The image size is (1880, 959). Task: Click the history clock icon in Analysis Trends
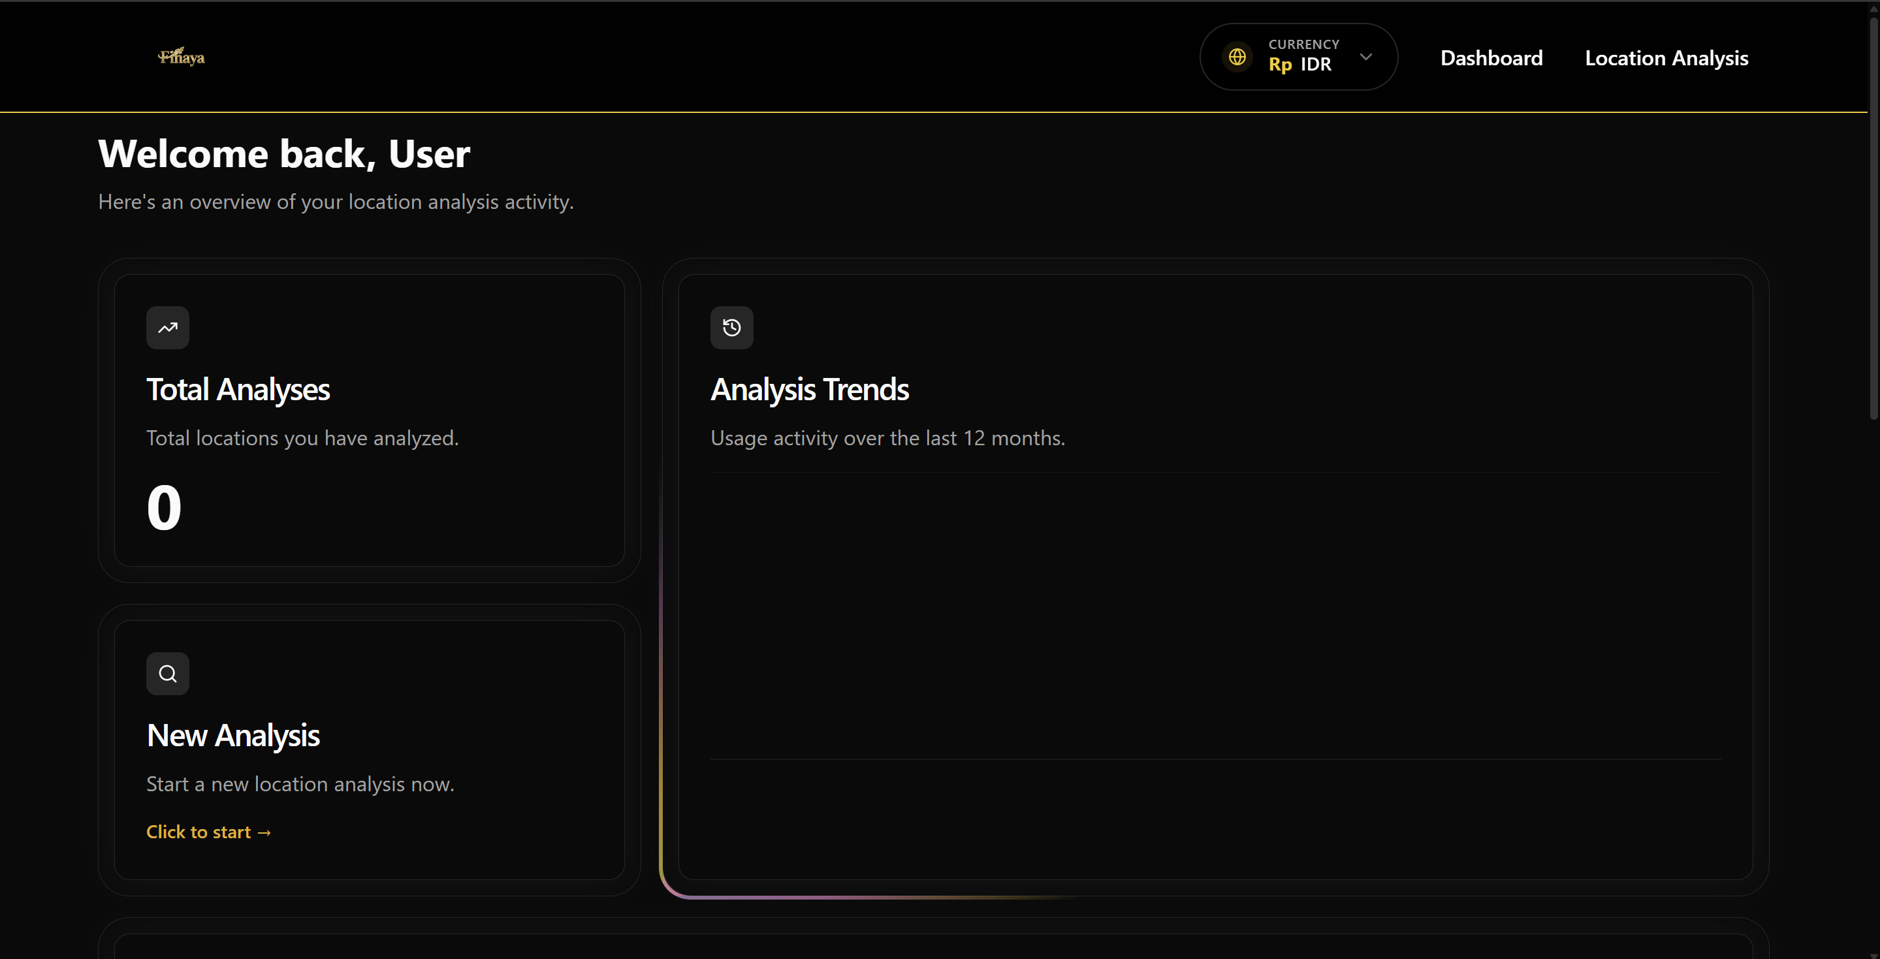pyautogui.click(x=731, y=328)
